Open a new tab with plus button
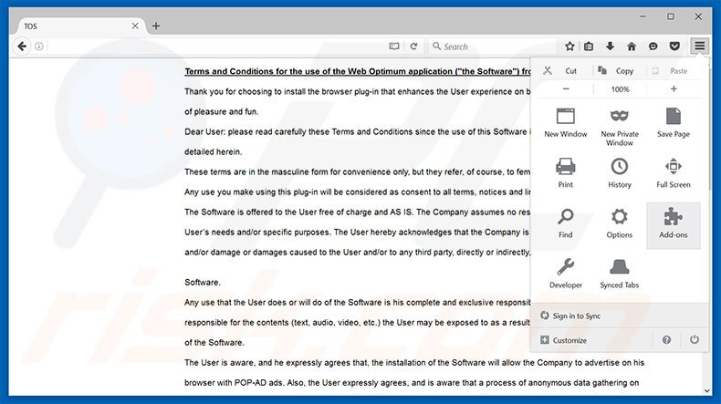The width and height of the screenshot is (721, 404). tap(156, 26)
